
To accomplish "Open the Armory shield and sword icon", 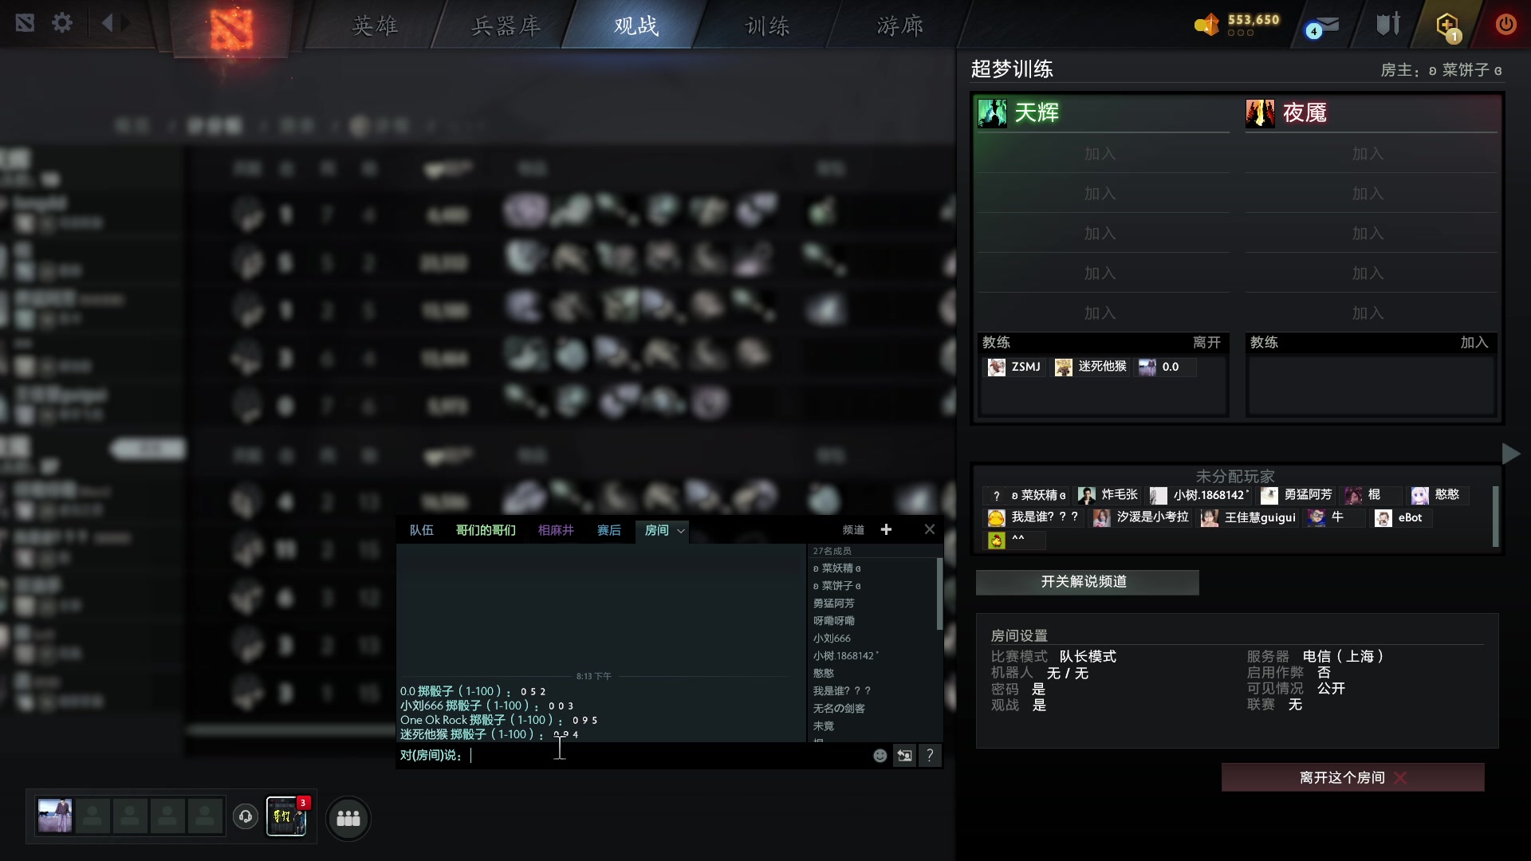I will 1386,24.
